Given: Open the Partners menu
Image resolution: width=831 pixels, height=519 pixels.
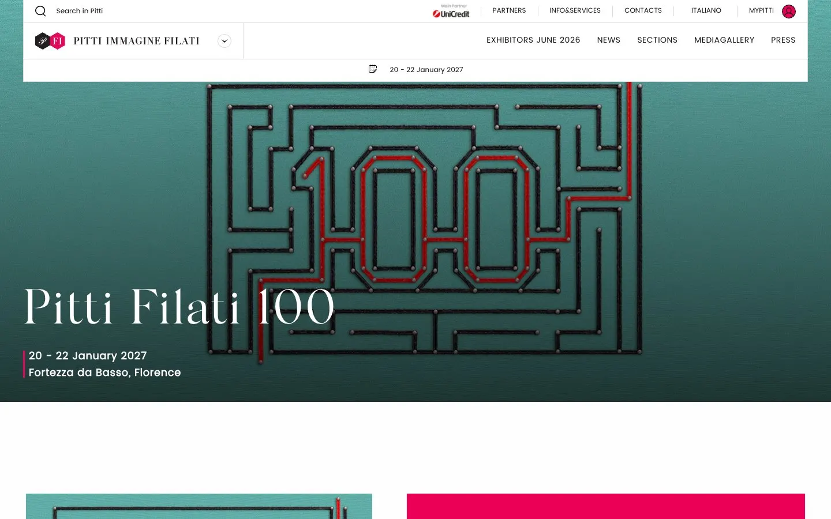Looking at the screenshot, I should [x=509, y=10].
